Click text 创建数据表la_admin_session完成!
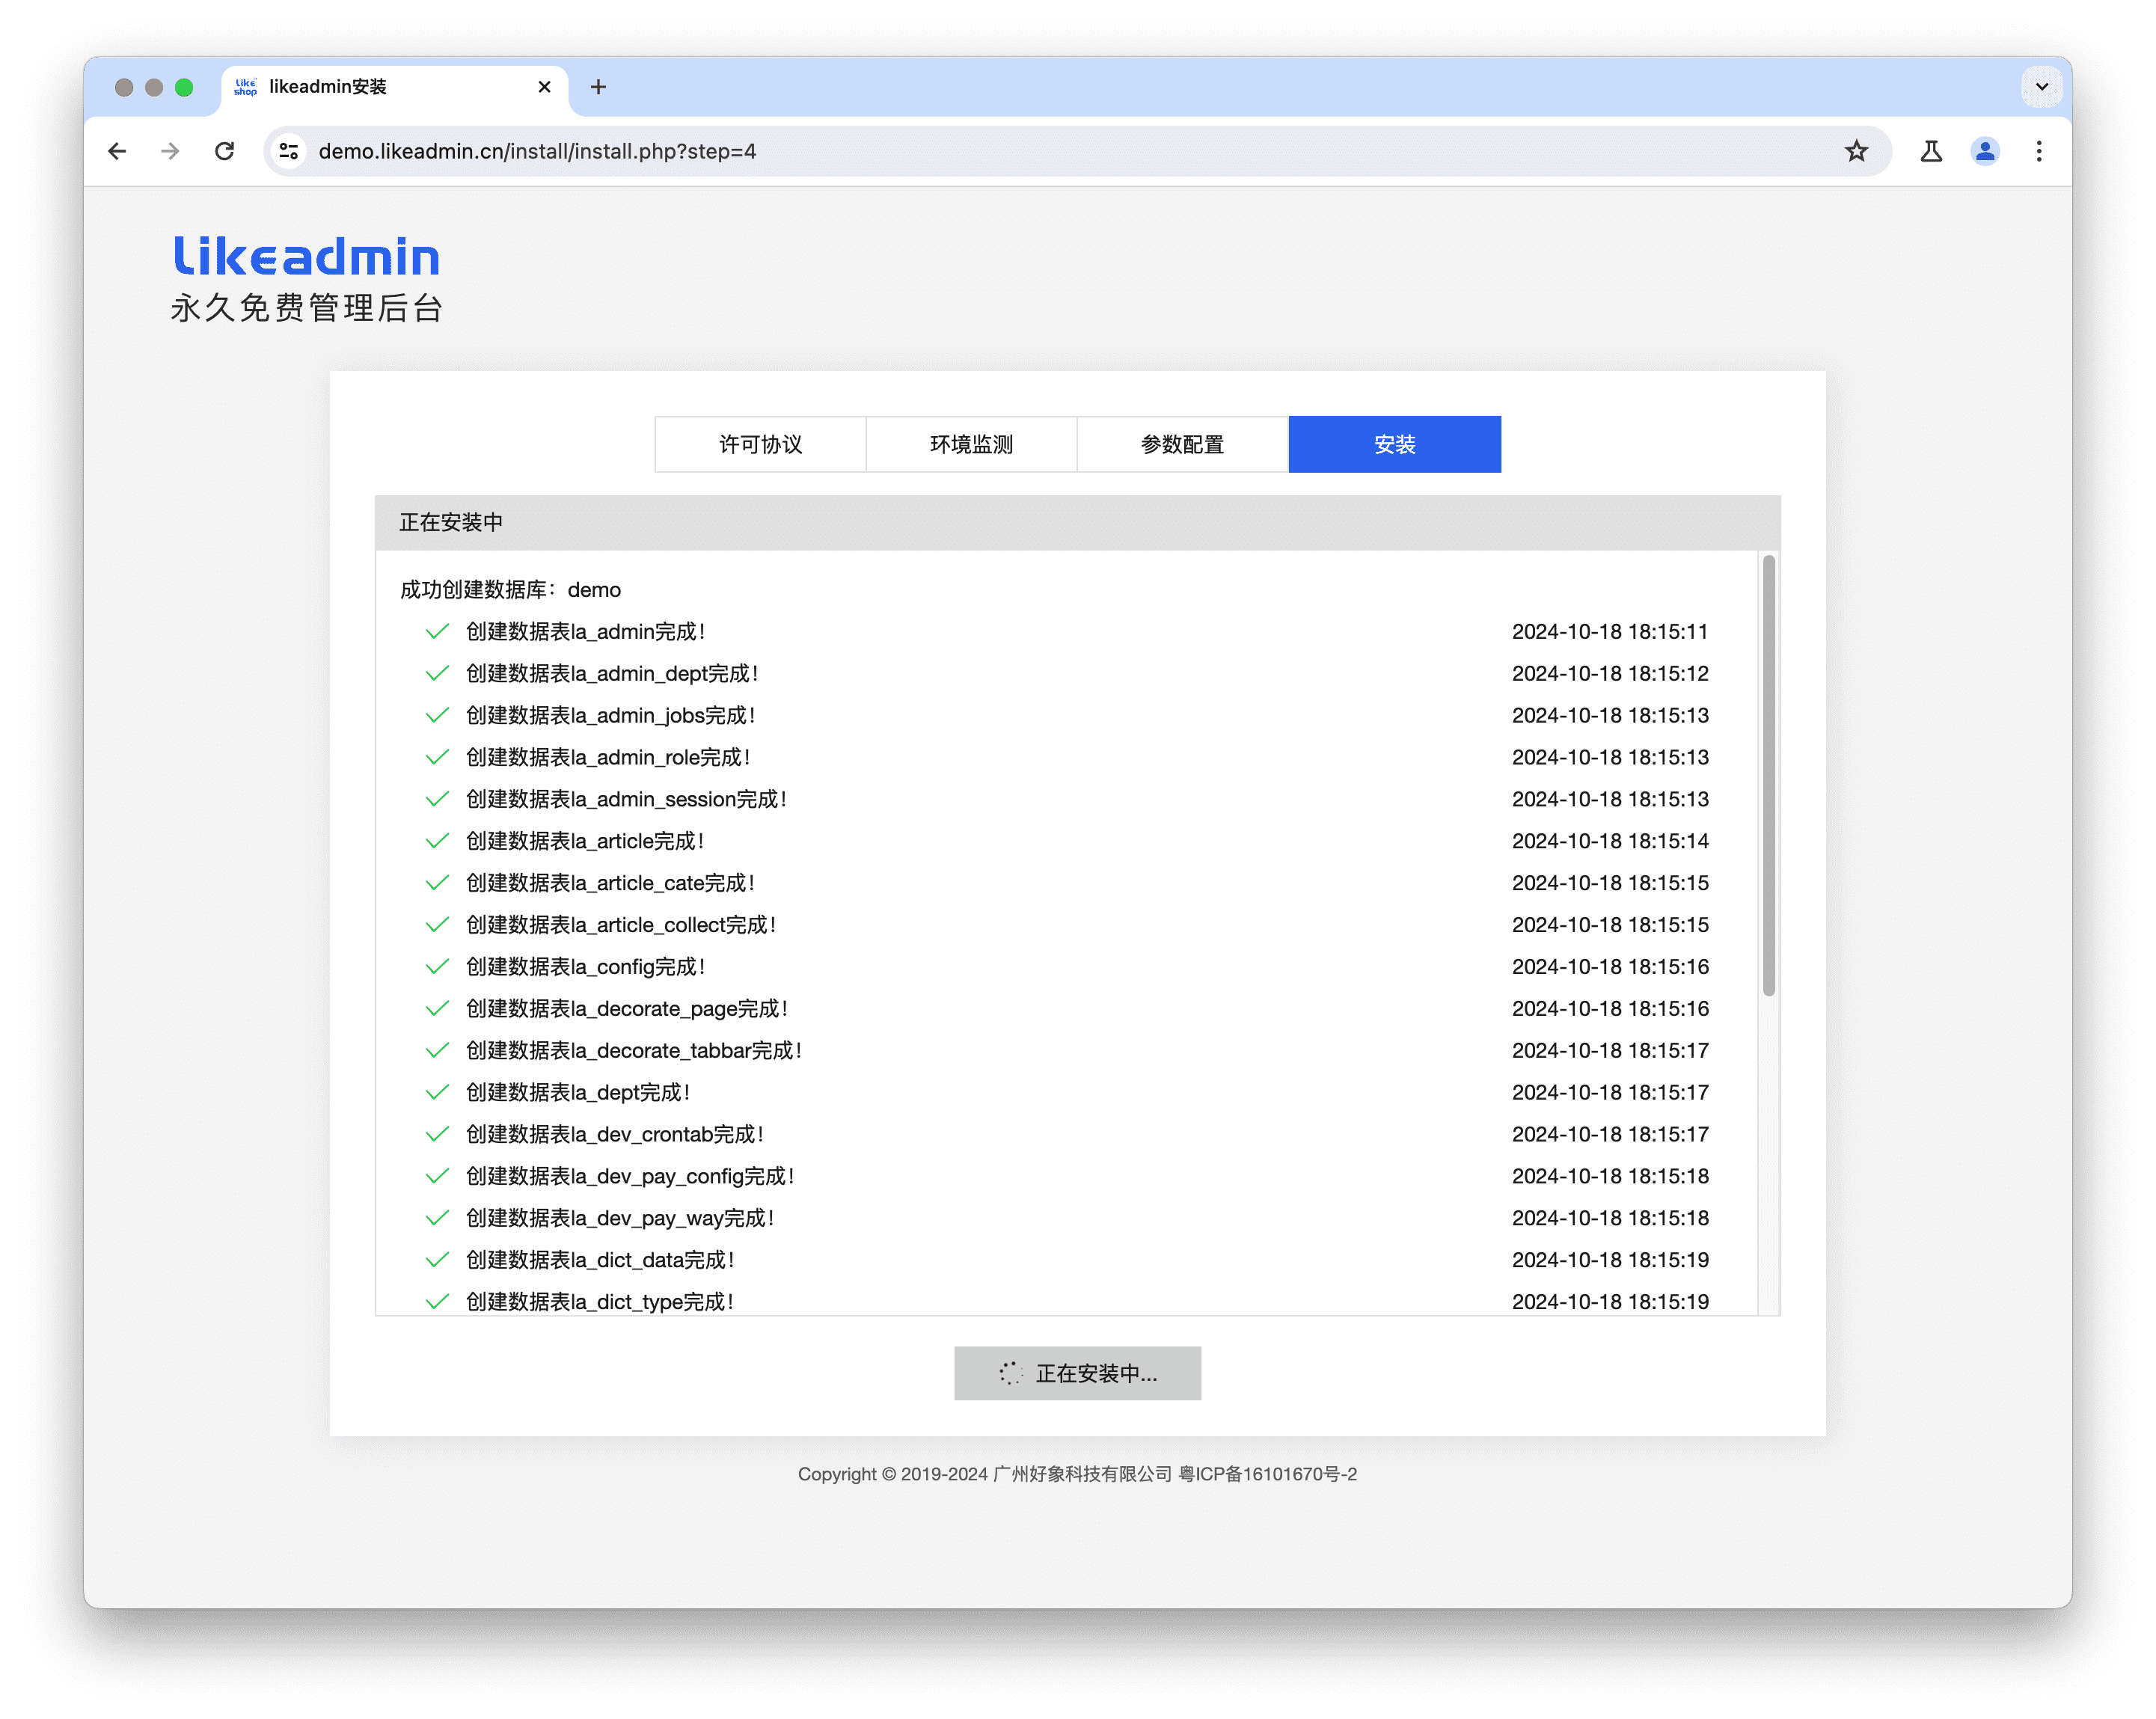Screen dimensions: 2156x1719 tap(626, 800)
